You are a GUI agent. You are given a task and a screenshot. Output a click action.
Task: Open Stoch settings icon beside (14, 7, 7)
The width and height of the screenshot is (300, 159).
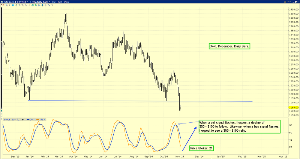click(22, 119)
